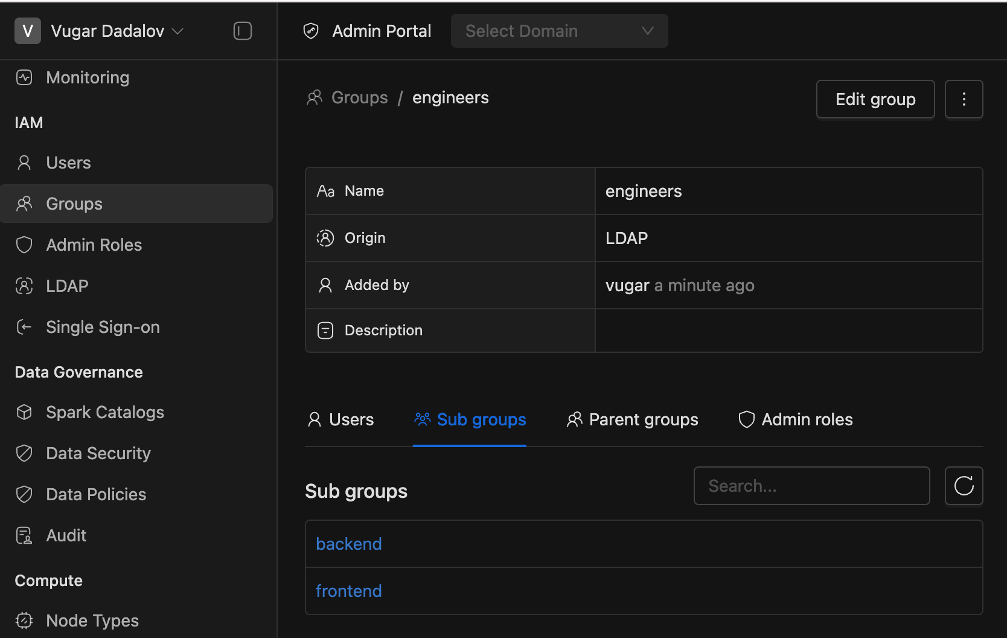This screenshot has height=638, width=1007.
Task: Open the Audit page
Action: [66, 535]
